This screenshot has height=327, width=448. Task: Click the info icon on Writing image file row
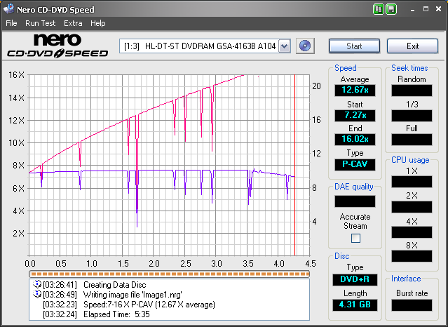coord(37,294)
